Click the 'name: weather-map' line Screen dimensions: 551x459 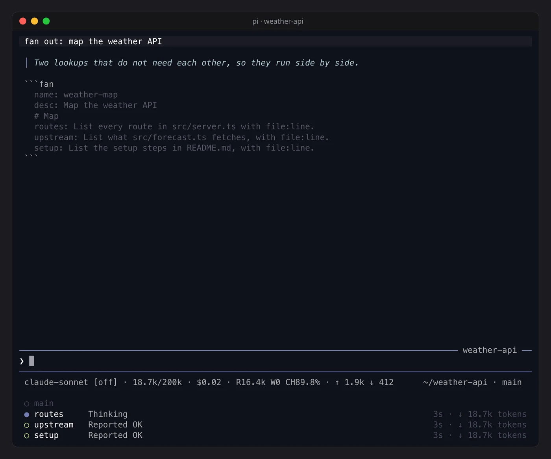76,95
